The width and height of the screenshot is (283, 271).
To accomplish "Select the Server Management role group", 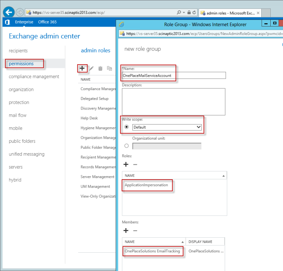I will [97, 177].
